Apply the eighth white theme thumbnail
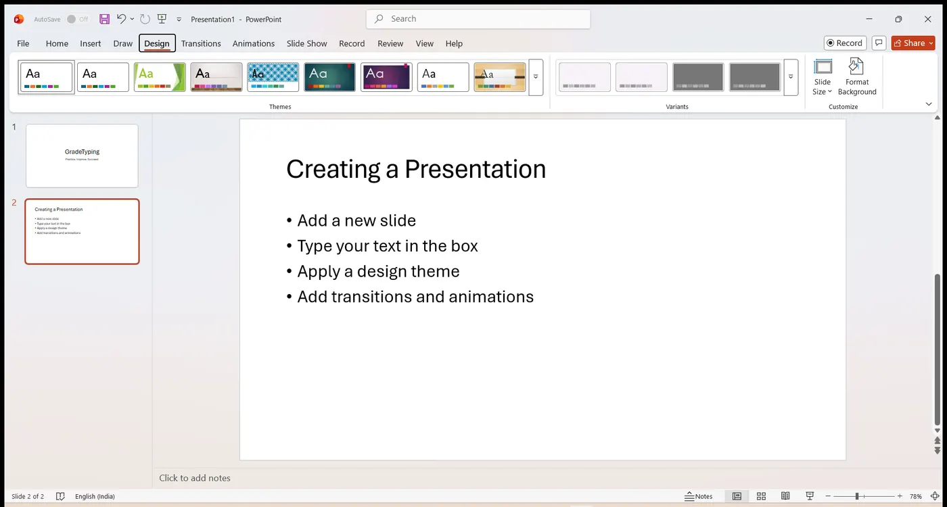The image size is (947, 507). point(443,77)
